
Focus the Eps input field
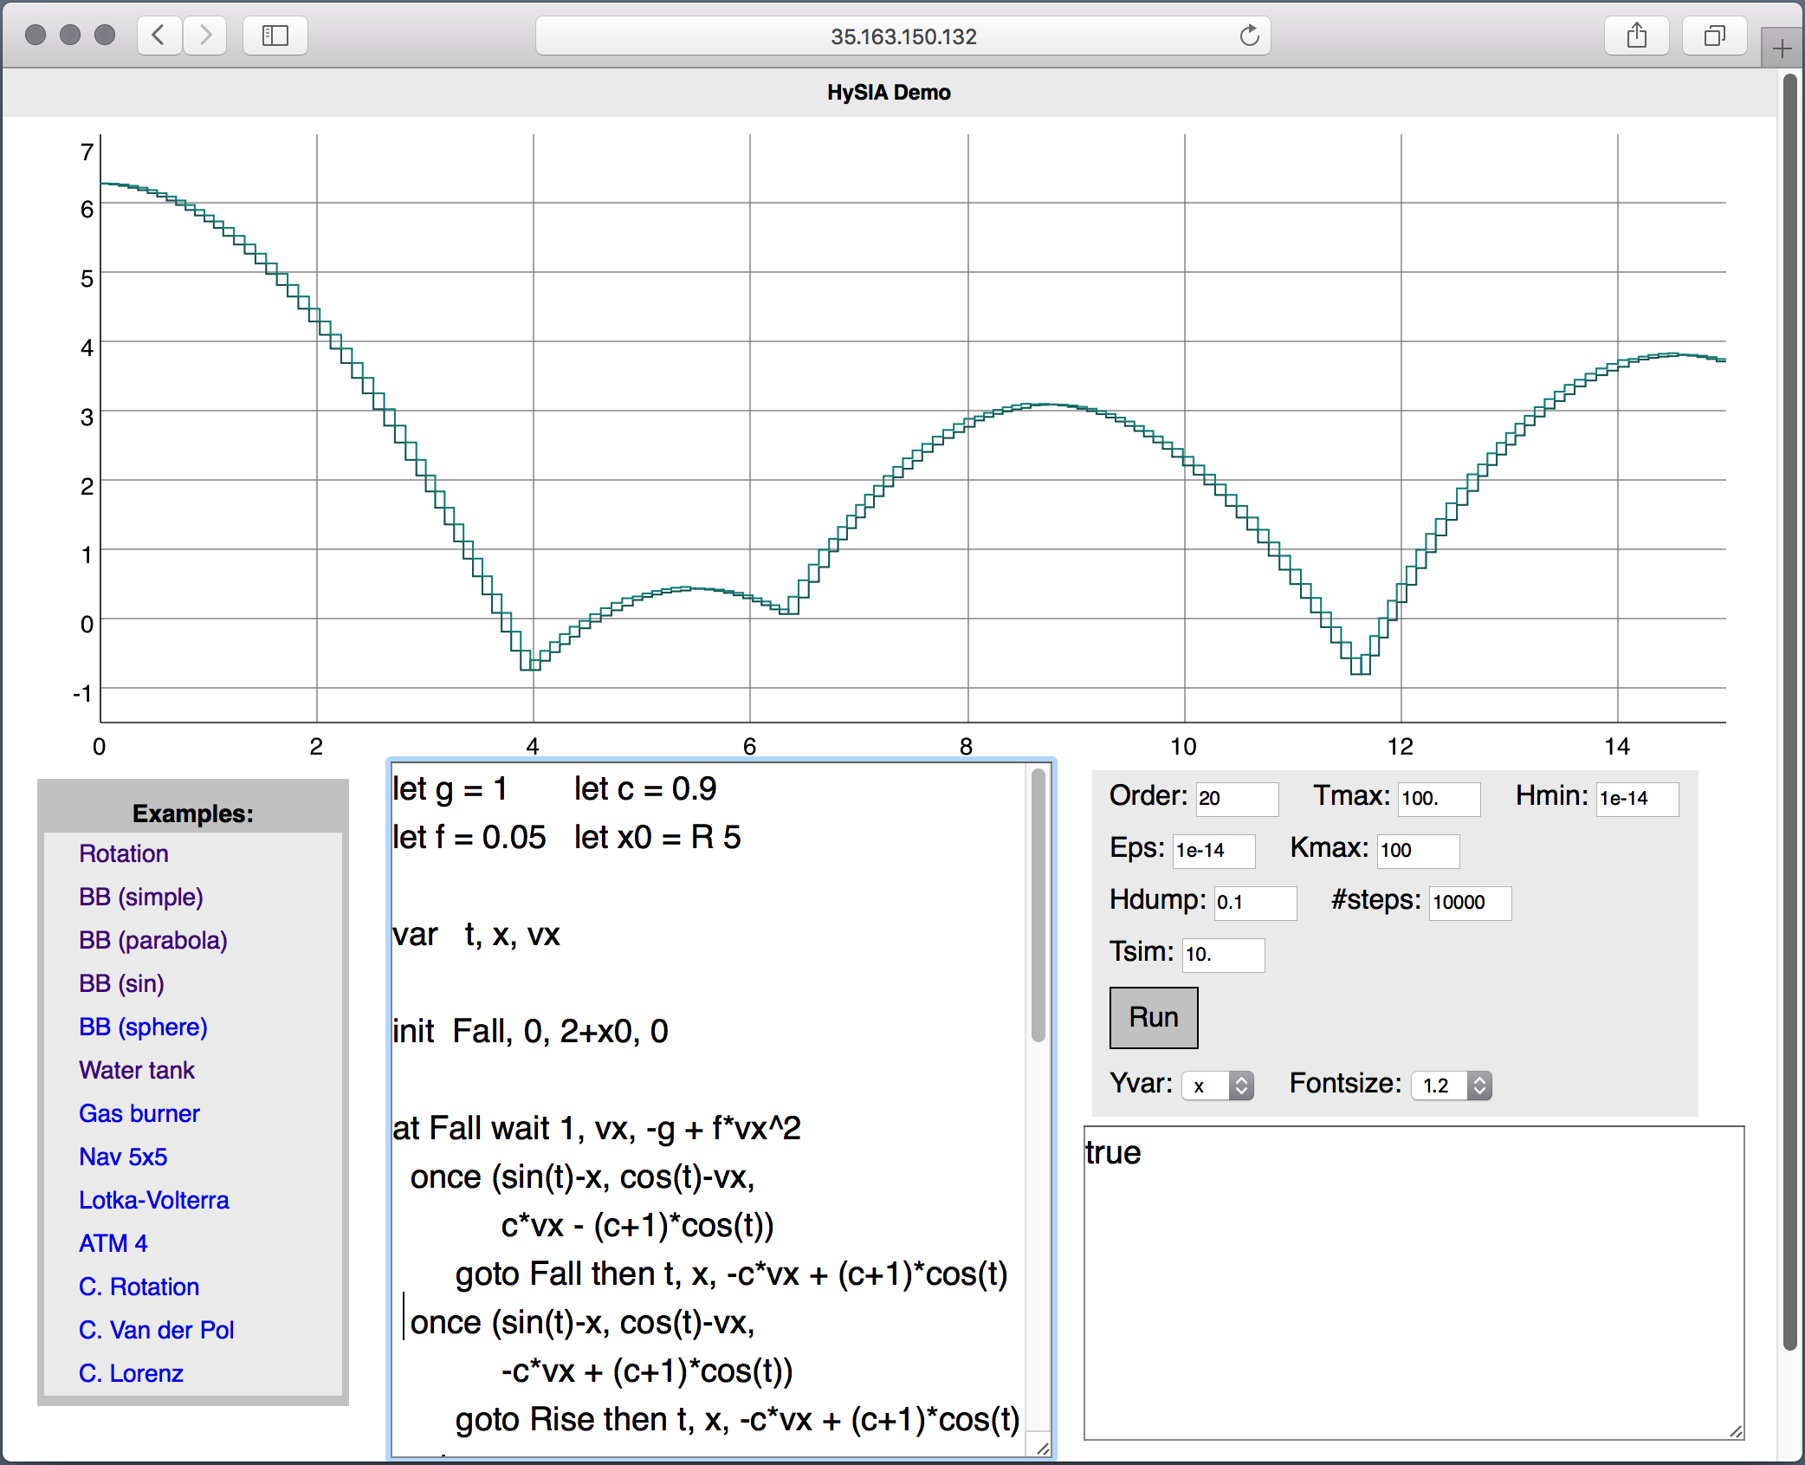(1214, 850)
